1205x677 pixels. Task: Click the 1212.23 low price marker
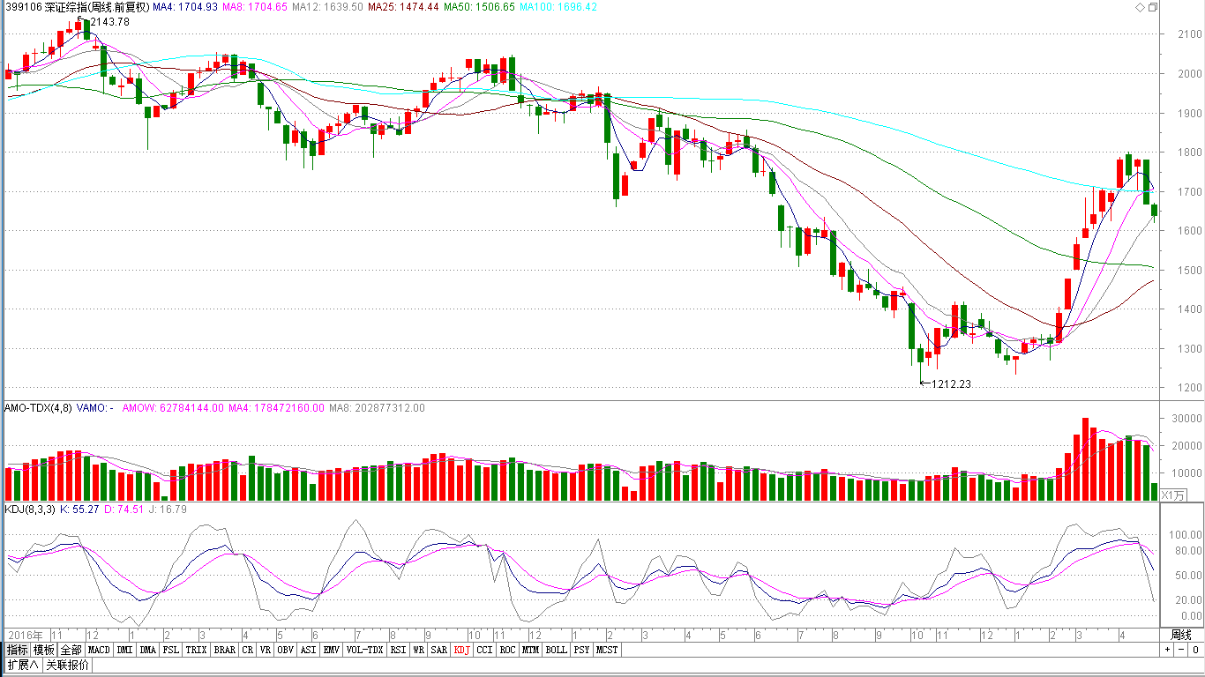click(x=951, y=384)
